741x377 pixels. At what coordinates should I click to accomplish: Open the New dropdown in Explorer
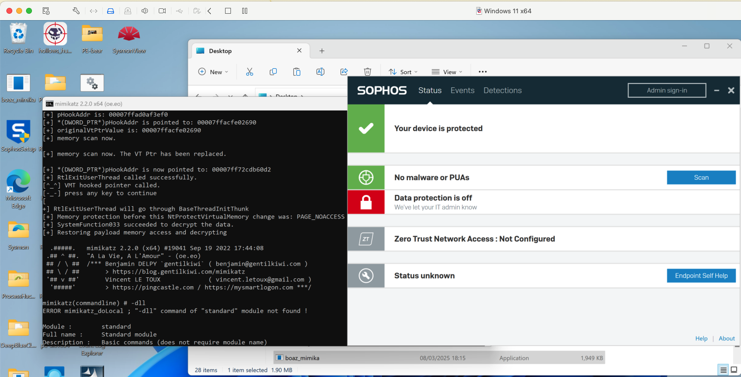point(213,72)
